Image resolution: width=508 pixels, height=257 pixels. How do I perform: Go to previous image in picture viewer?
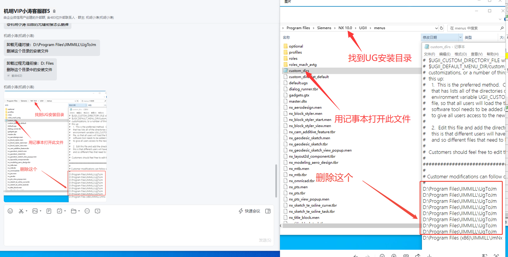pyautogui.click(x=356, y=255)
